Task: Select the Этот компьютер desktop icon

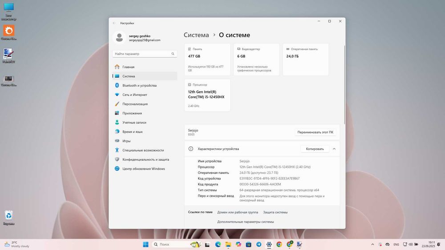Action: coord(9,12)
